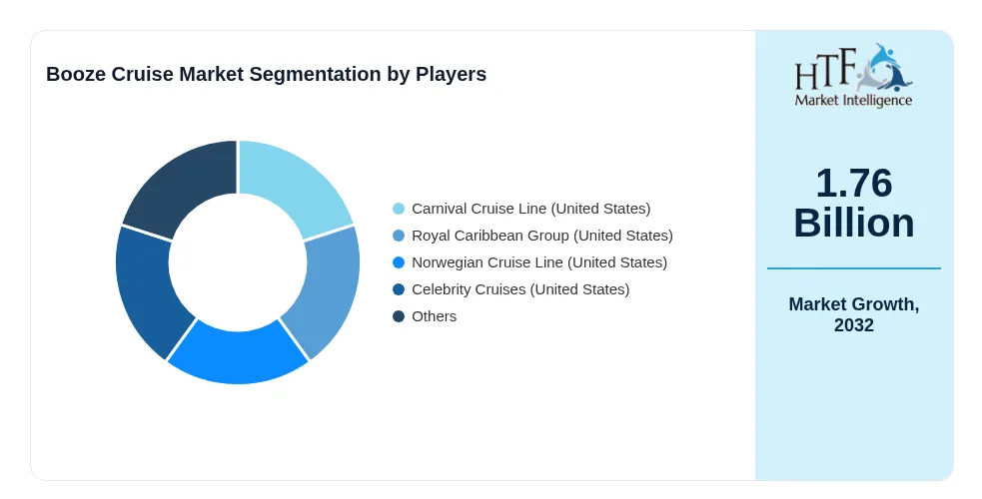Toggle the Carnival Cruise Line legend label
This screenshot has height=499, width=982.
tap(531, 209)
